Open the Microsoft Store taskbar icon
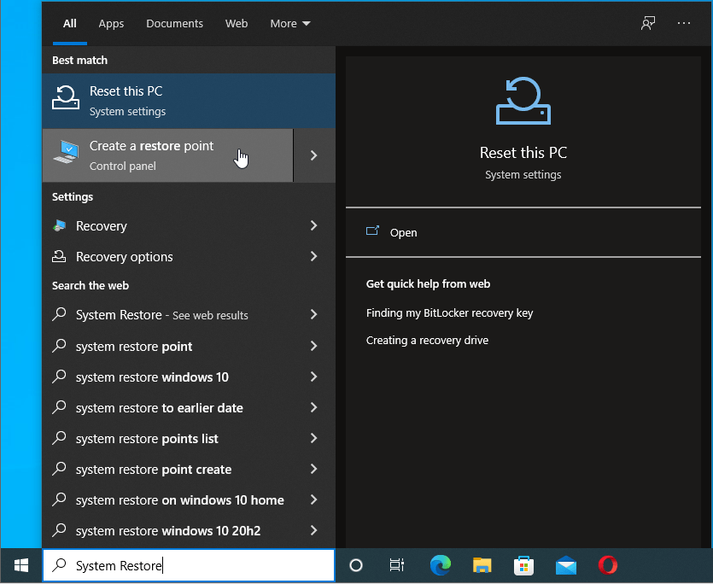The height and width of the screenshot is (584, 713). tap(523, 565)
